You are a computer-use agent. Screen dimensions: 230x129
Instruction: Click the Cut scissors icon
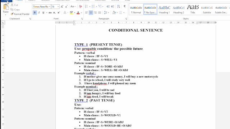[12, 5]
